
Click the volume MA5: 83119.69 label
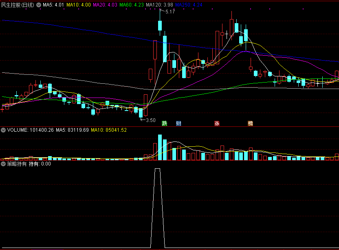click(72, 130)
